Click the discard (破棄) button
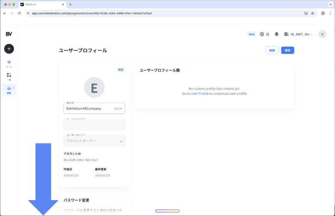The width and height of the screenshot is (335, 216). click(x=272, y=50)
